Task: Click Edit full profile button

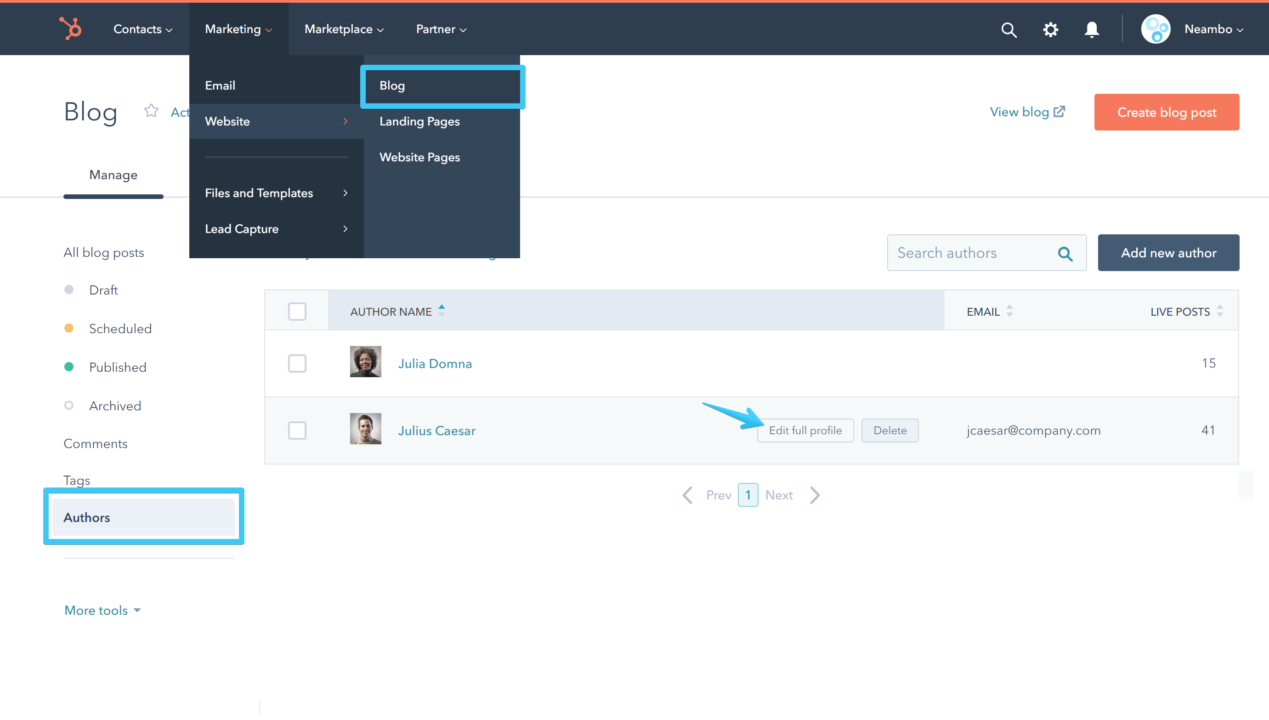Action: 805,430
